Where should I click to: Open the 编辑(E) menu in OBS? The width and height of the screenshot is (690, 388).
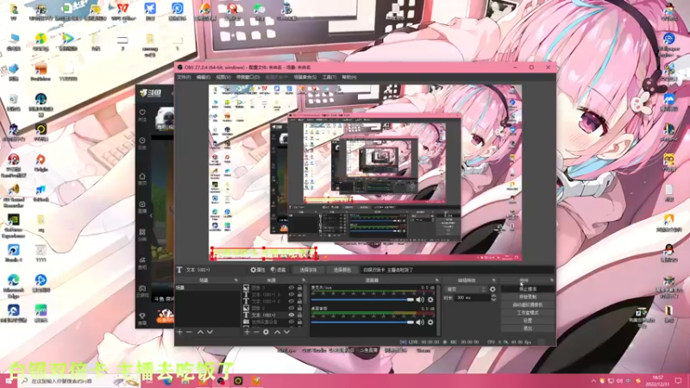click(204, 77)
